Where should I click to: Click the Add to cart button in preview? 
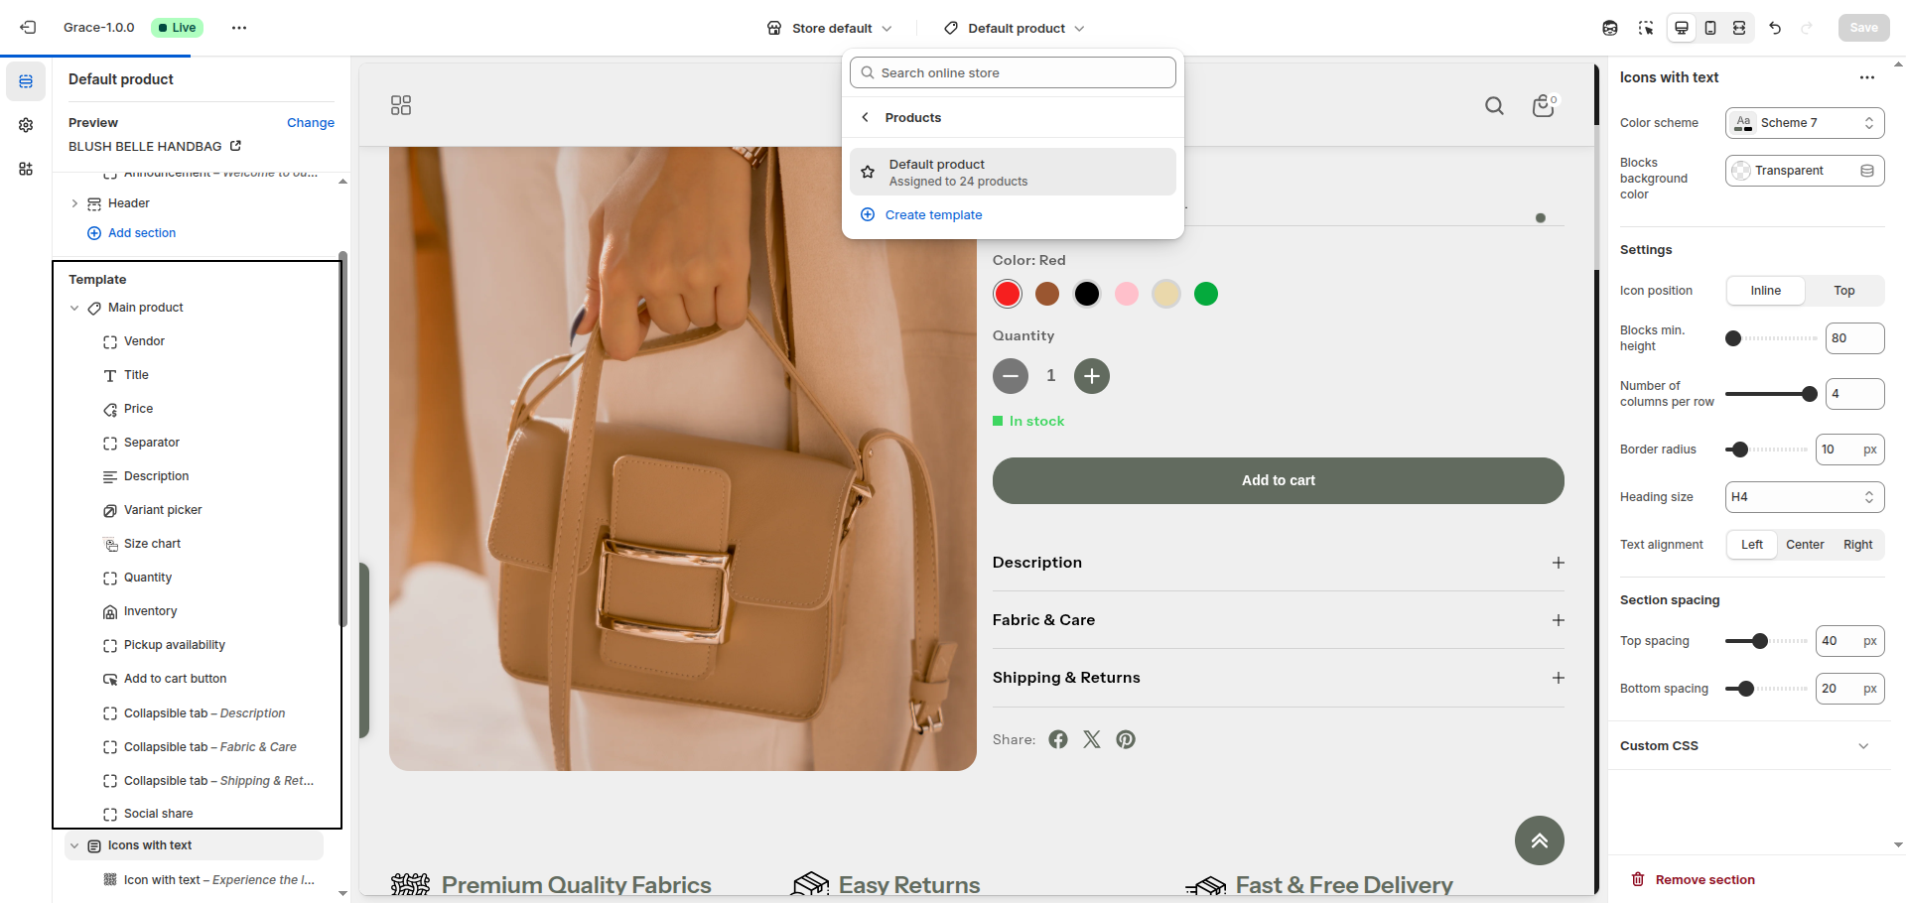point(1279,480)
